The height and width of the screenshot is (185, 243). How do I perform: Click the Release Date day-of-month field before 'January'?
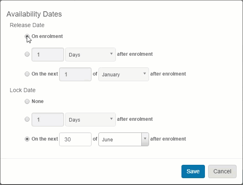pyautogui.click(x=75, y=74)
